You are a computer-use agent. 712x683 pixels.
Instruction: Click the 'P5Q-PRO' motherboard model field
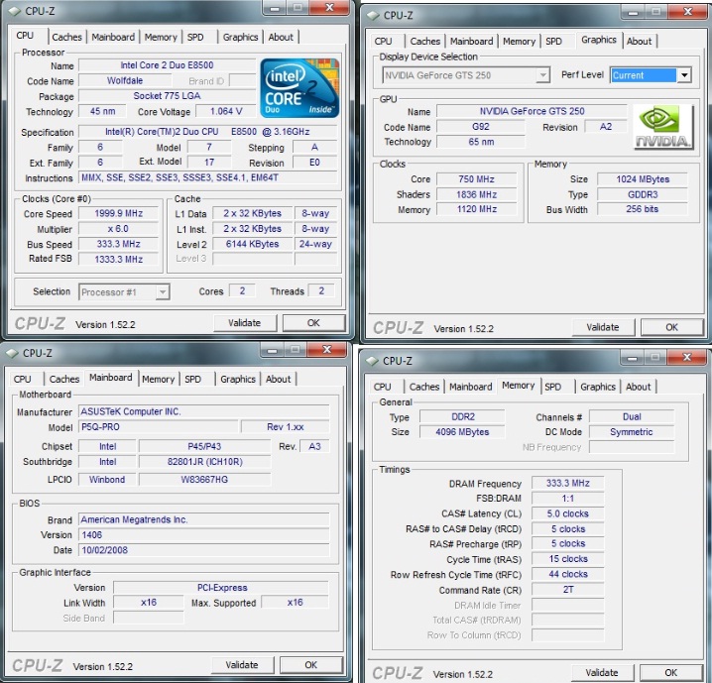click(x=158, y=427)
